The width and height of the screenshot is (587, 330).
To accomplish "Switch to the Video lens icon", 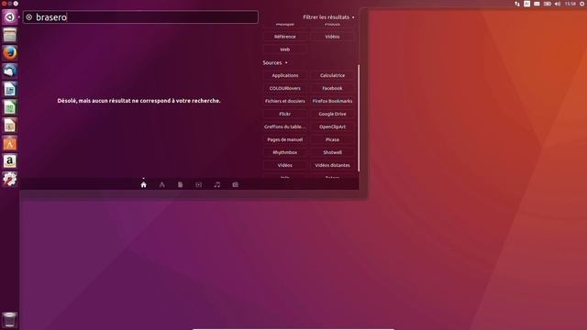I will 198,184.
